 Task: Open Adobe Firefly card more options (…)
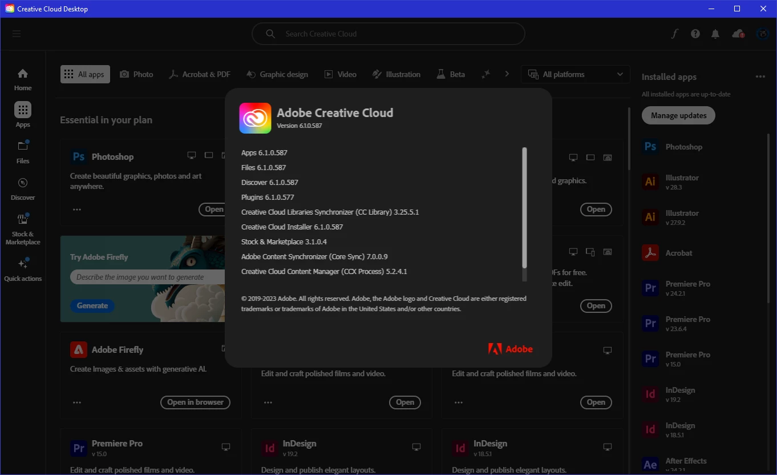pyautogui.click(x=77, y=402)
